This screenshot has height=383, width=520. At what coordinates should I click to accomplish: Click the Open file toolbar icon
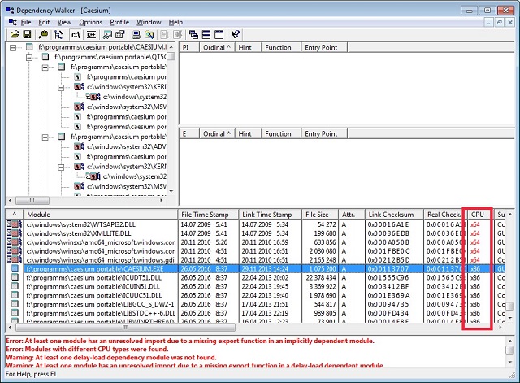(x=15, y=34)
